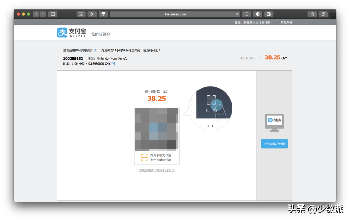Click 登录账户付款 blue button
This screenshot has width=350, height=220.
[x=274, y=144]
